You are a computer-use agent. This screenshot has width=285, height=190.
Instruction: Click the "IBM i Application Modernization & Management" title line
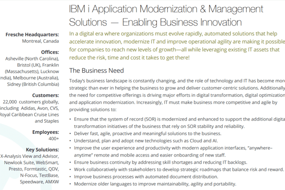pyautogui.click(x=166, y=9)
